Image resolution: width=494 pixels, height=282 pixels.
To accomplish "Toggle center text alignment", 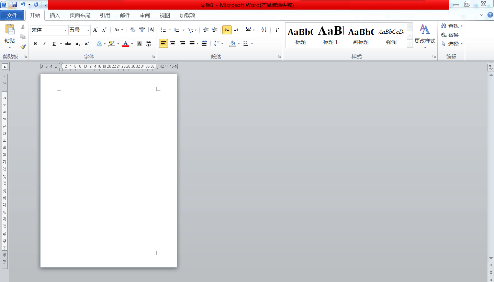I will click(x=173, y=43).
